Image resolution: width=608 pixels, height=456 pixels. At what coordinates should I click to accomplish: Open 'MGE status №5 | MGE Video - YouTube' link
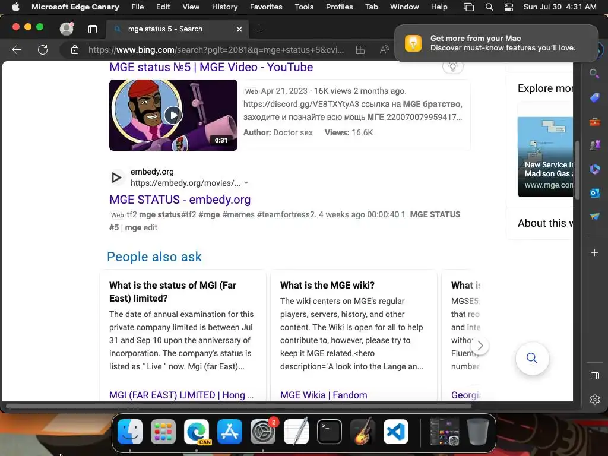tap(211, 67)
